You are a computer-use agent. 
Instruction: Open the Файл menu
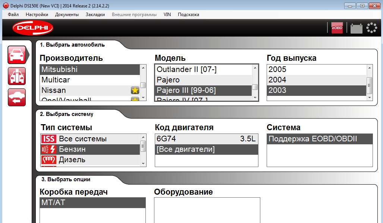click(13, 15)
